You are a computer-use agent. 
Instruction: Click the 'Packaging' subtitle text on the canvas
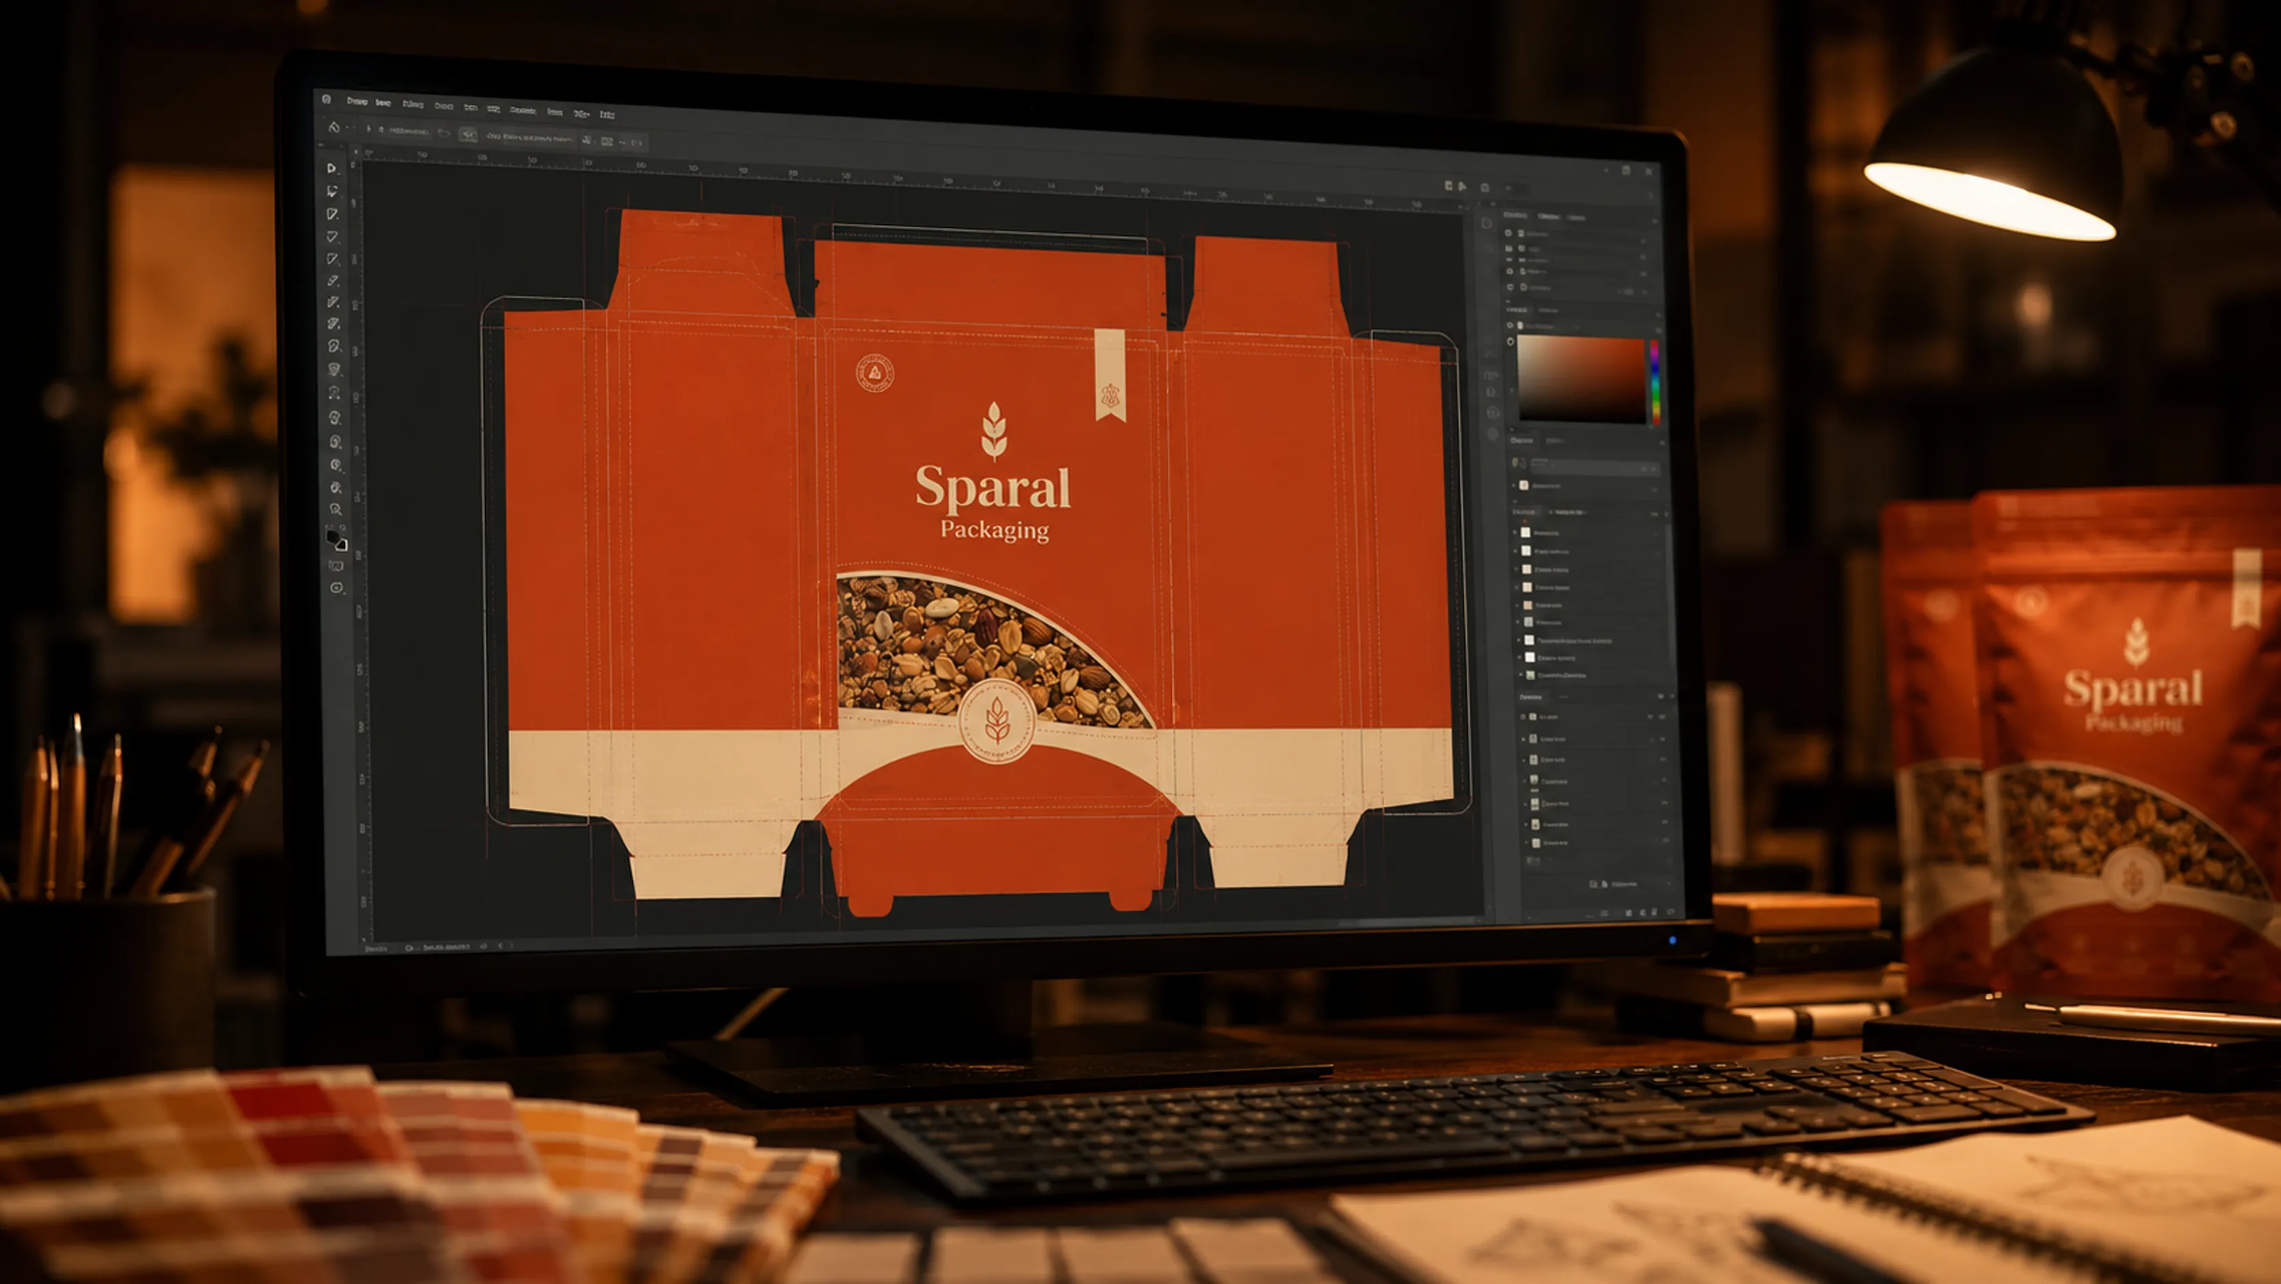995,530
